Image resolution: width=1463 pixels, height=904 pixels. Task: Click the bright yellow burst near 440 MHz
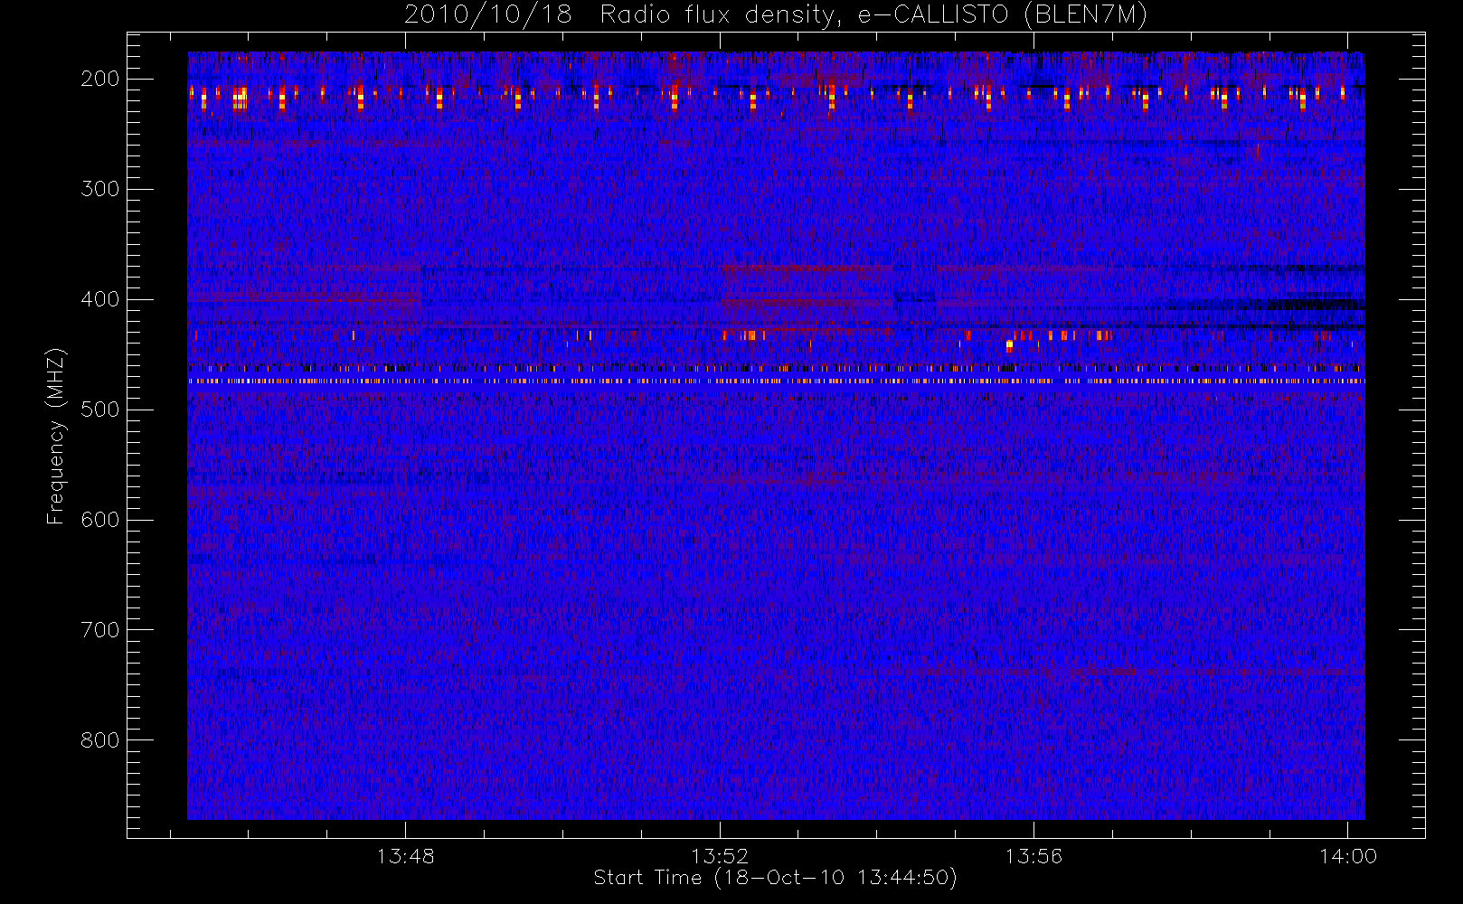click(1009, 345)
